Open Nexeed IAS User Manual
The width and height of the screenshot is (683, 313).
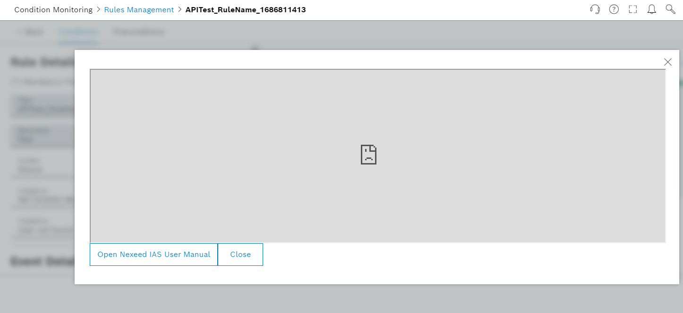(x=154, y=255)
